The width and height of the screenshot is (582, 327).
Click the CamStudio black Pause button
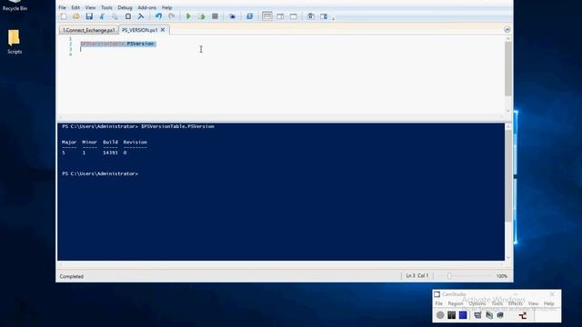(451, 315)
